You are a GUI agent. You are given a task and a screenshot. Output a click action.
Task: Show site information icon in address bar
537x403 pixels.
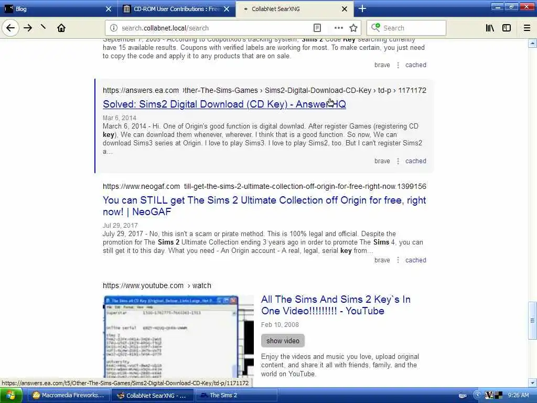[x=114, y=28]
